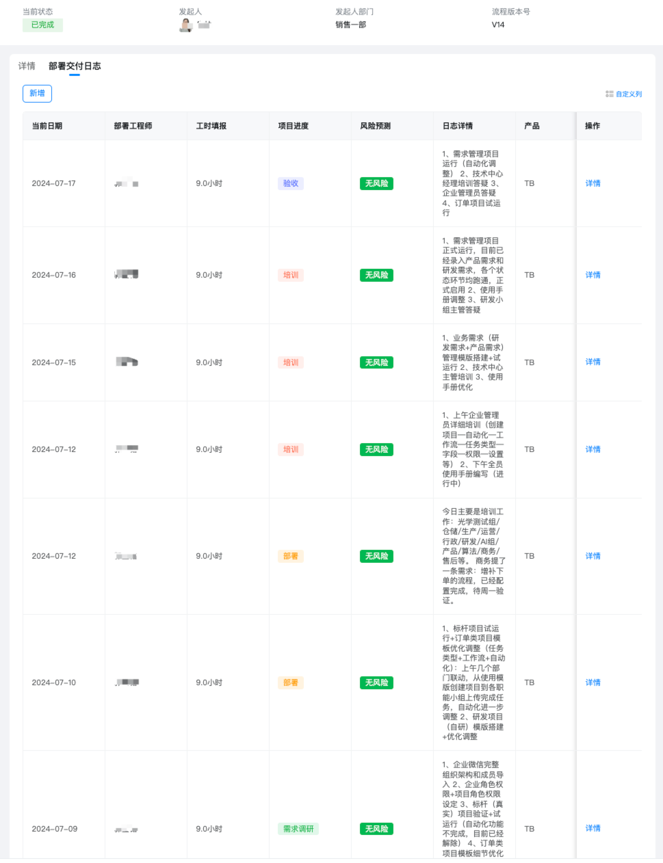Click the 项目进度 column header
The height and width of the screenshot is (863, 663).
(293, 126)
